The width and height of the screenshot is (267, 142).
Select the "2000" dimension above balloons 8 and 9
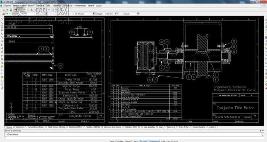point(80,27)
